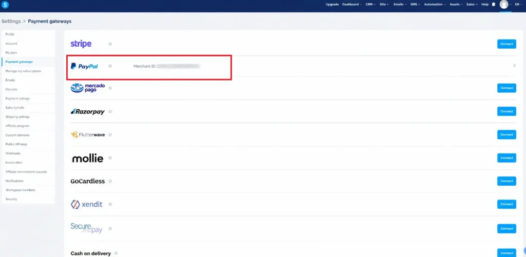Image resolution: width=526 pixels, height=257 pixels.
Task: Delete the PayPal gateway with trash icon
Action: coord(514,66)
